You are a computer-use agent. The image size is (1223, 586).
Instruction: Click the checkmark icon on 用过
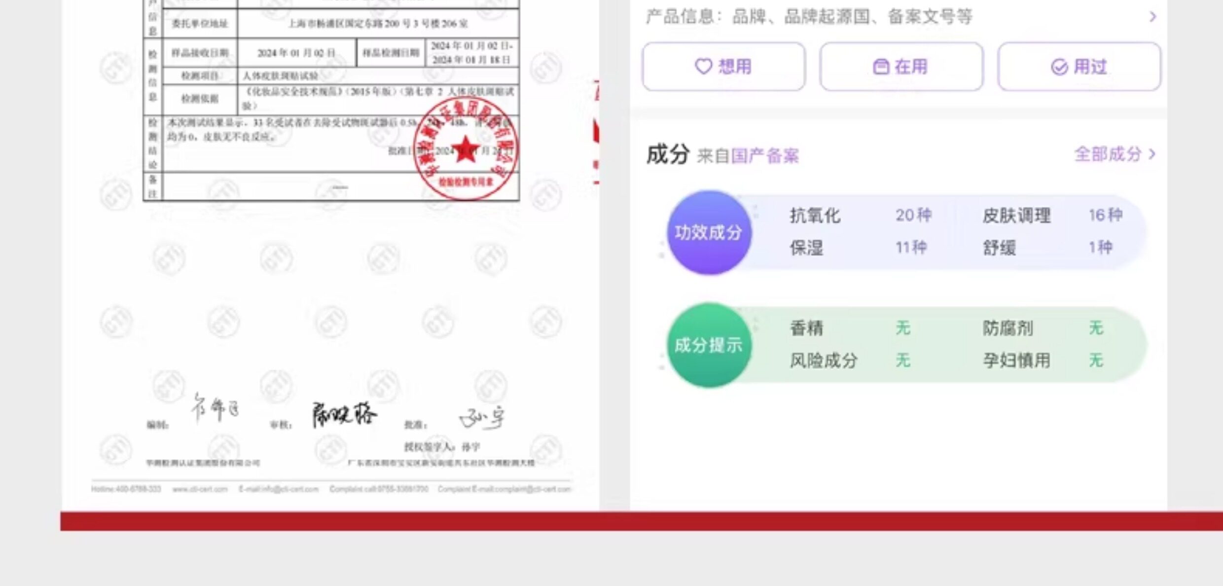pyautogui.click(x=1059, y=67)
